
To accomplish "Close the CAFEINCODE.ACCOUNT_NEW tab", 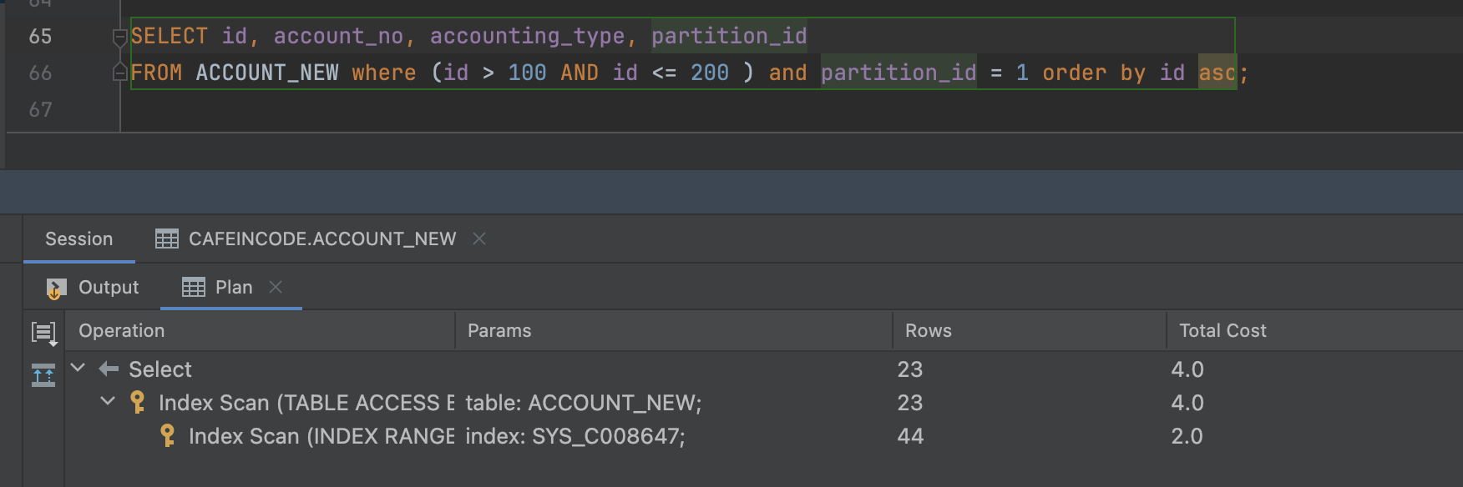I will [x=479, y=238].
